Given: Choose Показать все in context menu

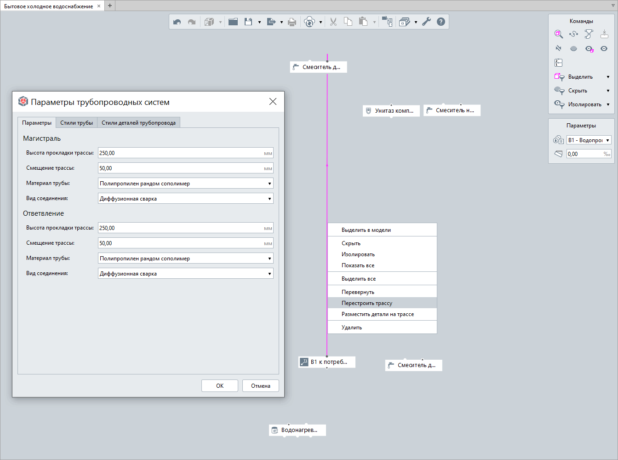Looking at the screenshot, I should 382,265.
